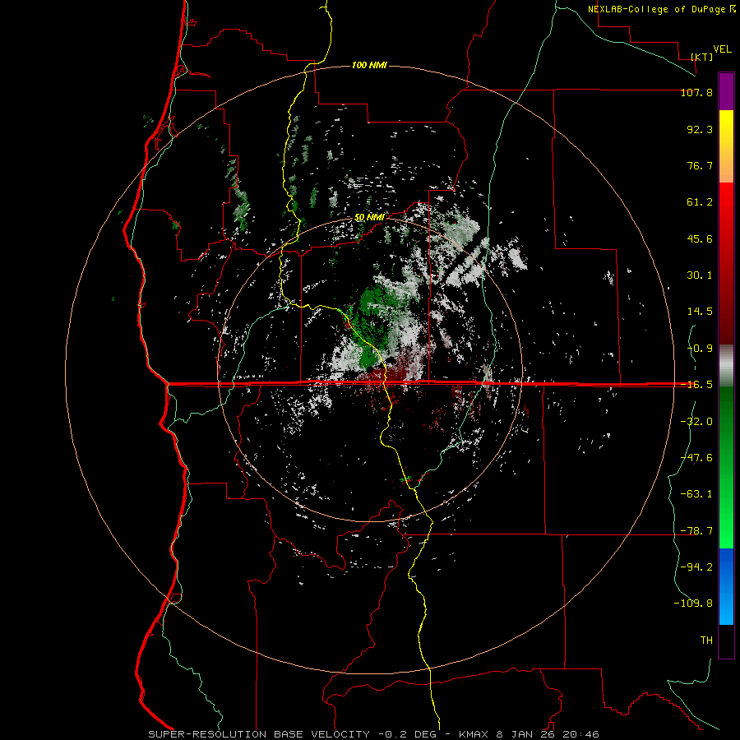Click the purple segment of the color bar
740x740 pixels.
(726, 91)
